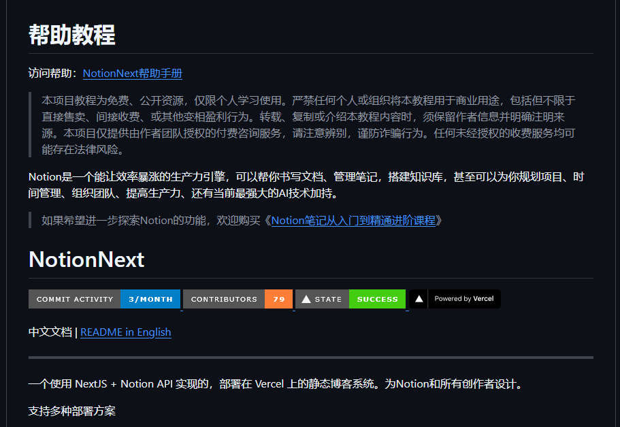Click the Contributors 79 badge
Image resolution: width=620 pixels, height=427 pixels.
pos(238,299)
